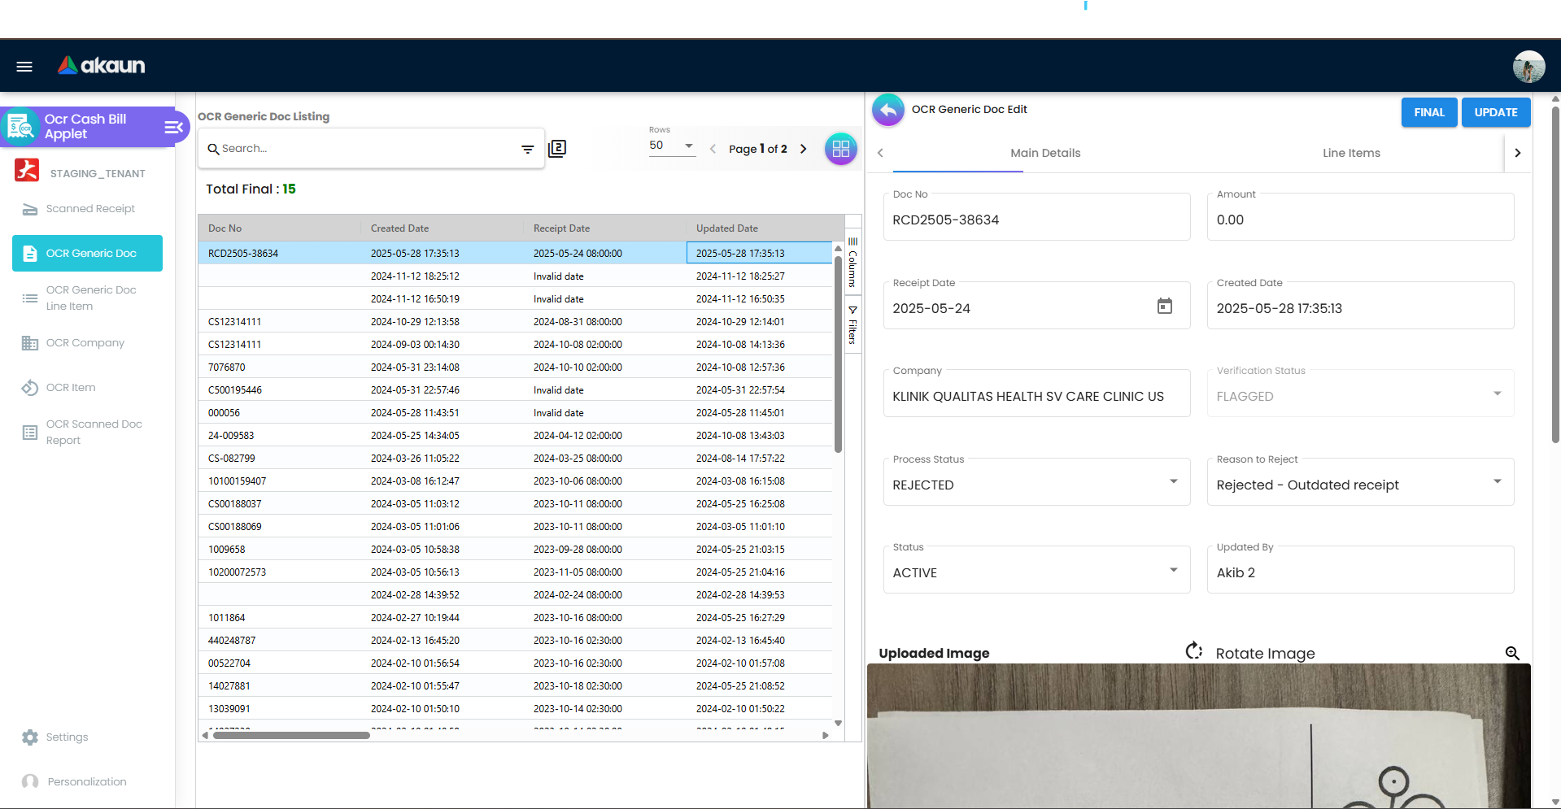The height and width of the screenshot is (809, 1561).
Task: Open the Rows per page dropdown
Action: coord(672,146)
